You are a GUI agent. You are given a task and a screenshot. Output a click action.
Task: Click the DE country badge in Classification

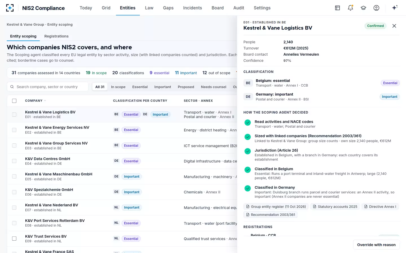tap(248, 97)
